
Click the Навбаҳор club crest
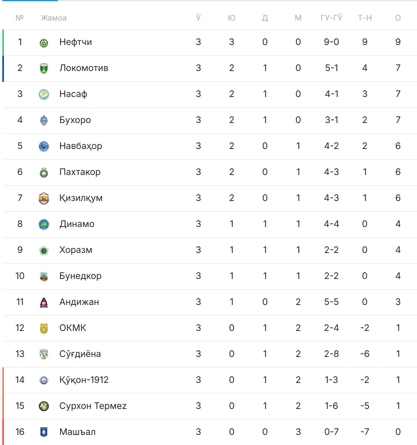[44, 147]
